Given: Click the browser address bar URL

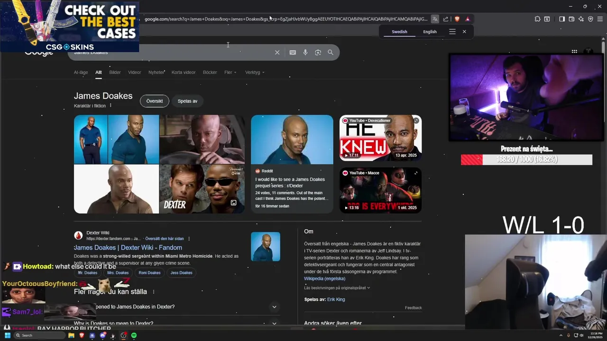Looking at the screenshot, I should tap(285, 19).
